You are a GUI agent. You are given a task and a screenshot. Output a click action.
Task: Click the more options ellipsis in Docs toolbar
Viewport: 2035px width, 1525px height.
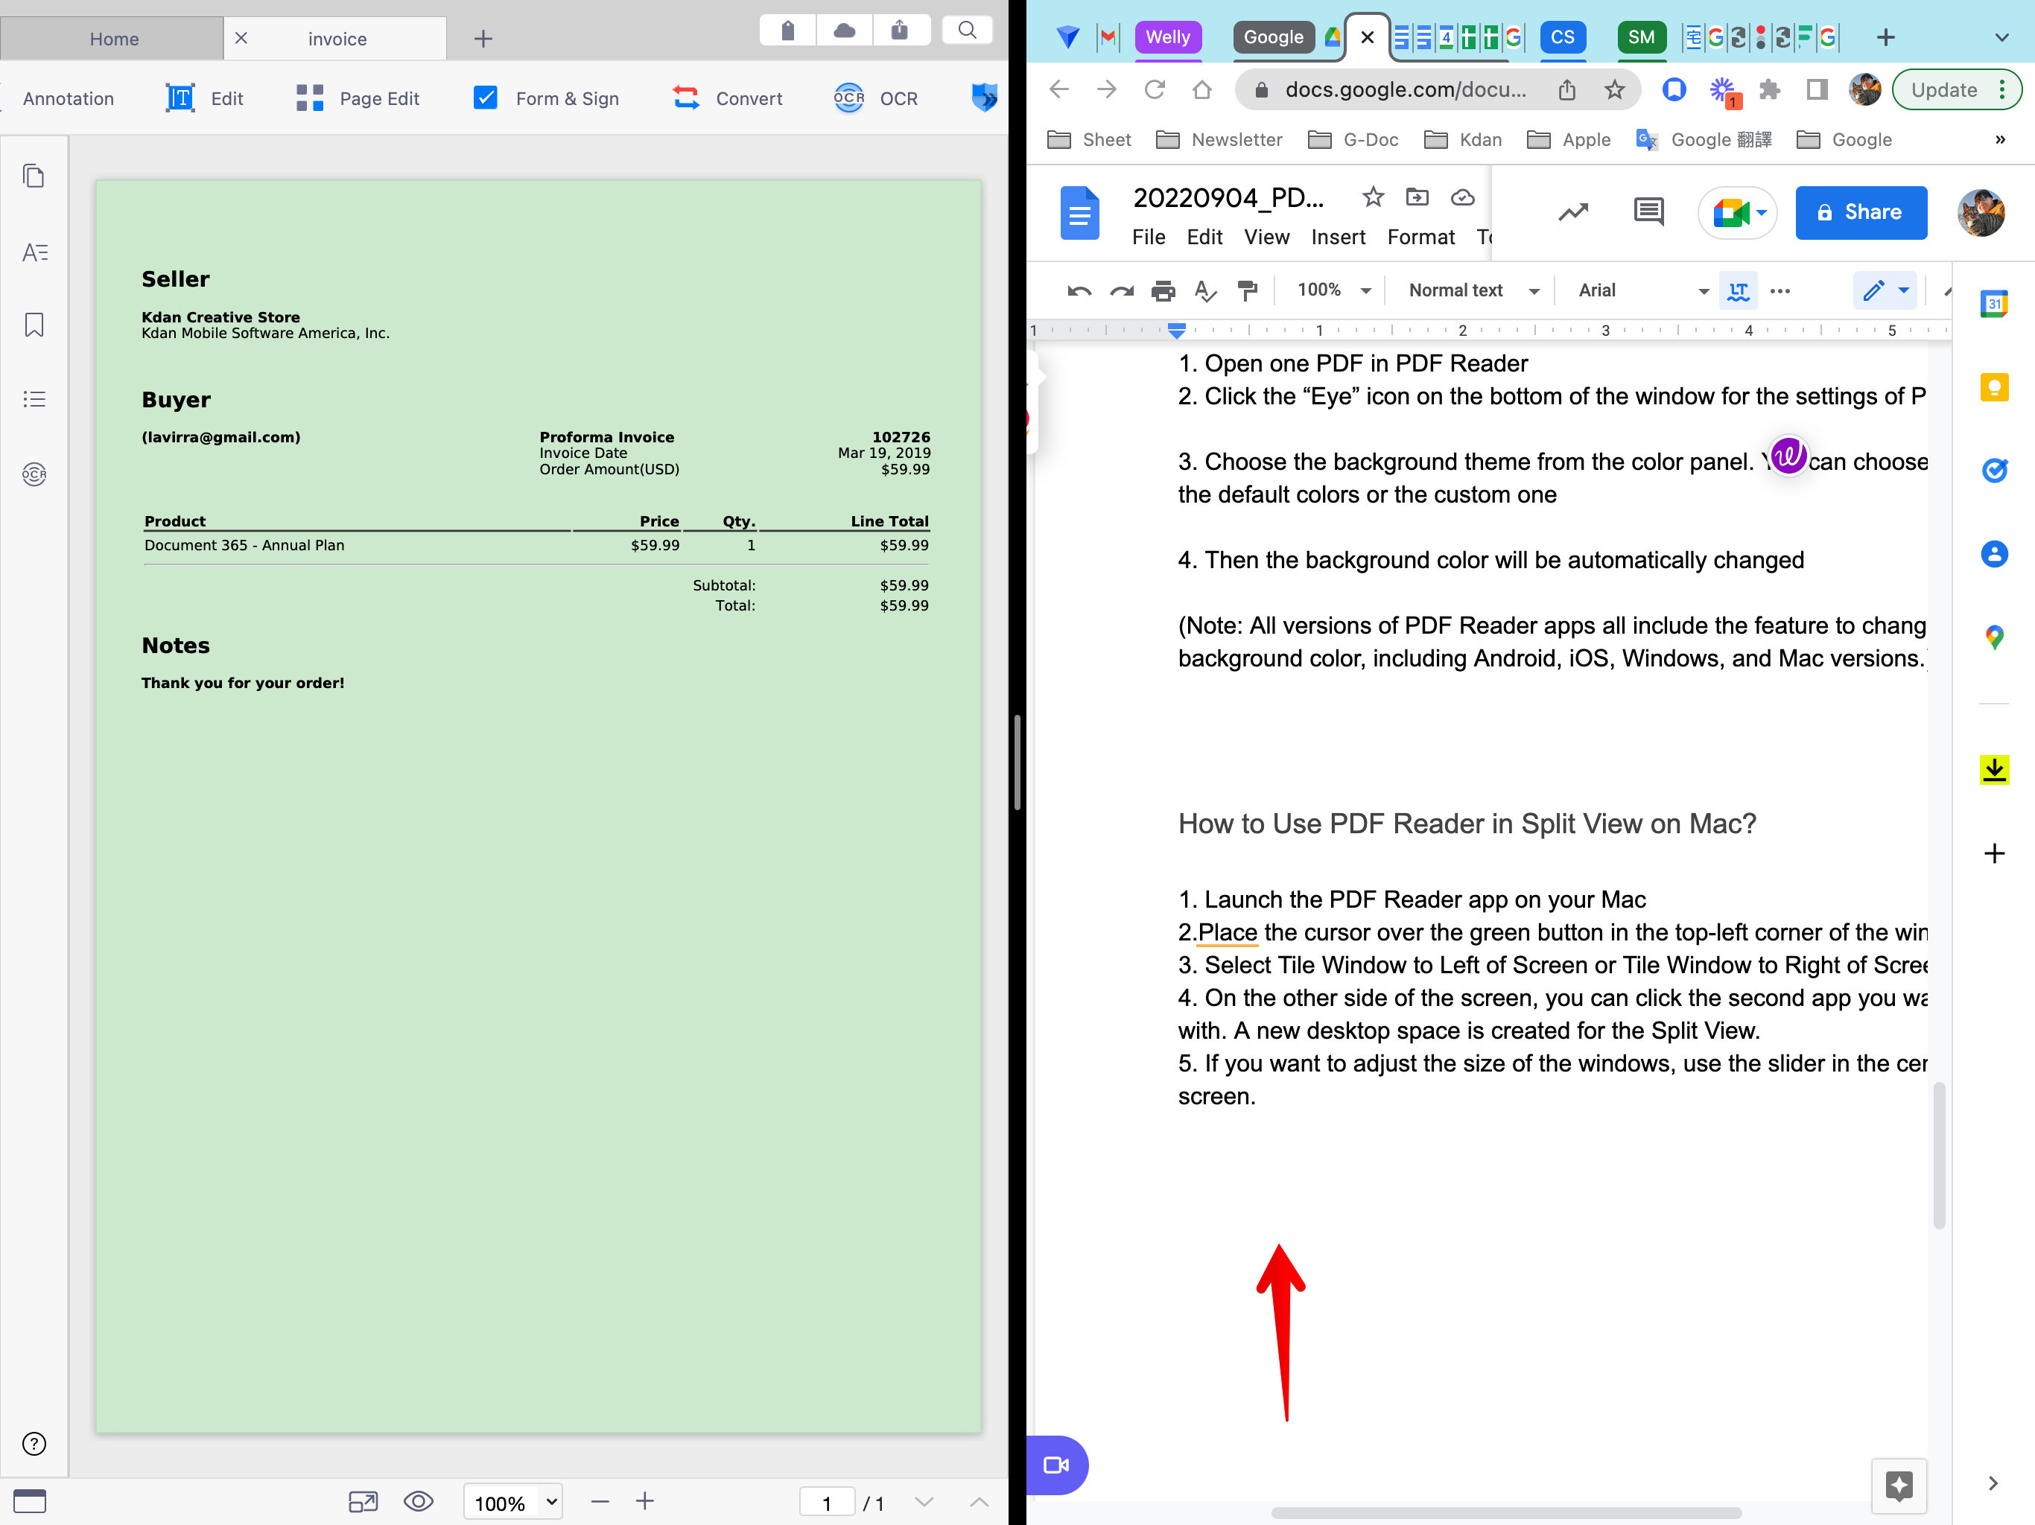(x=1780, y=290)
